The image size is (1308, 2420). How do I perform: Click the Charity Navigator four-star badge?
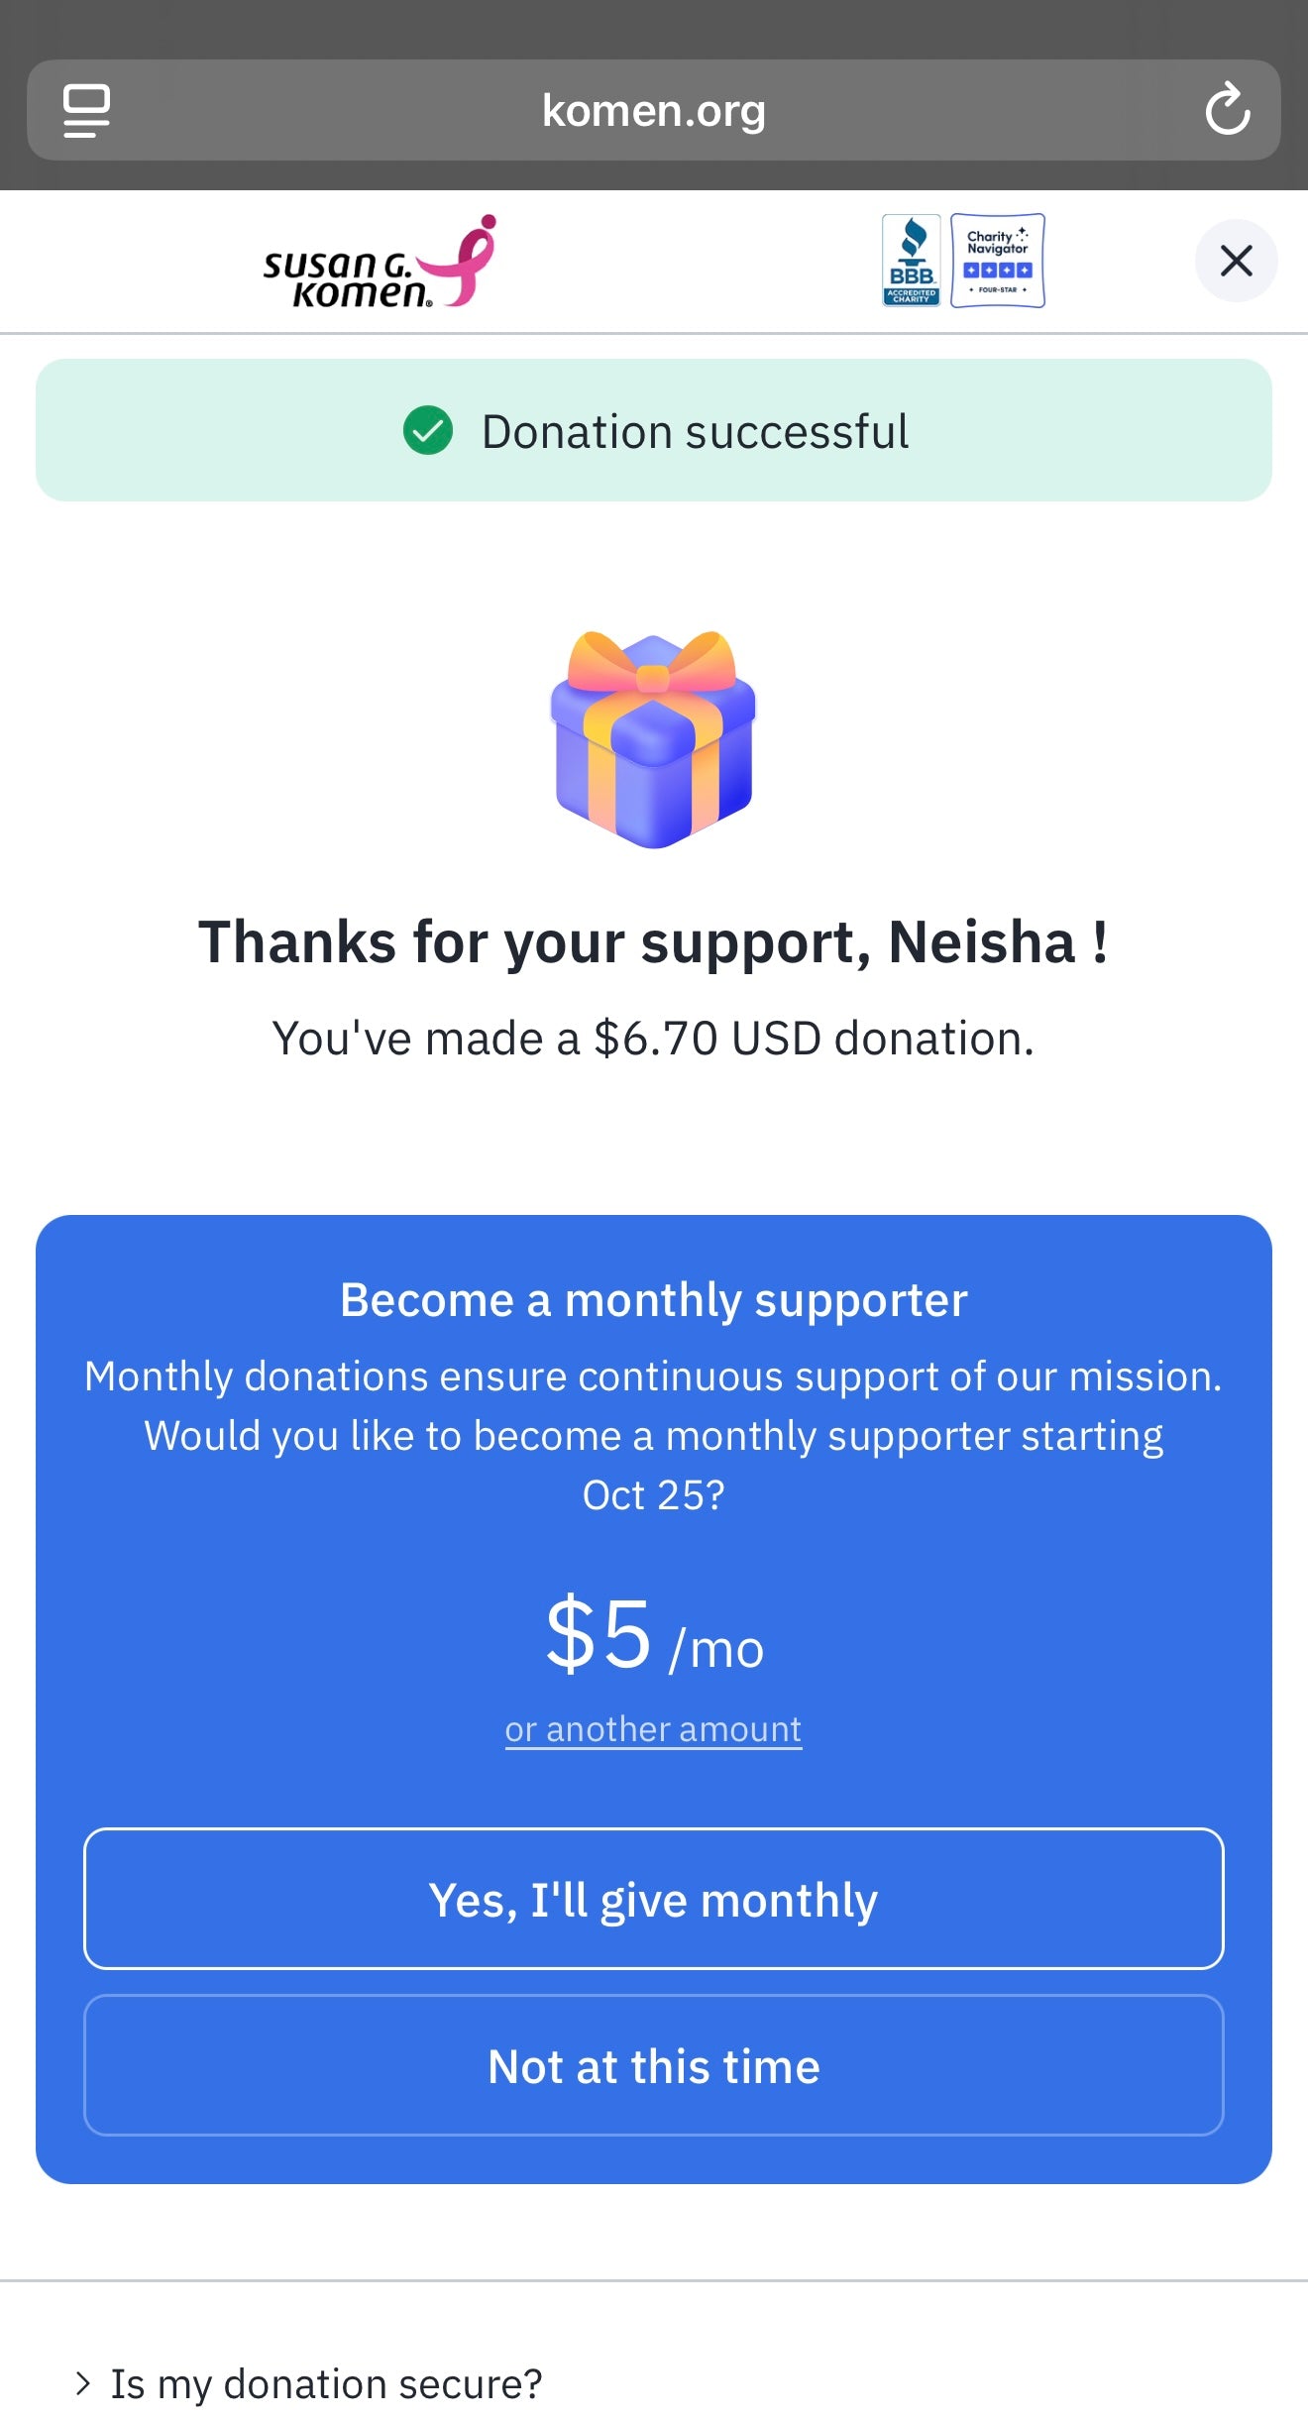(998, 261)
